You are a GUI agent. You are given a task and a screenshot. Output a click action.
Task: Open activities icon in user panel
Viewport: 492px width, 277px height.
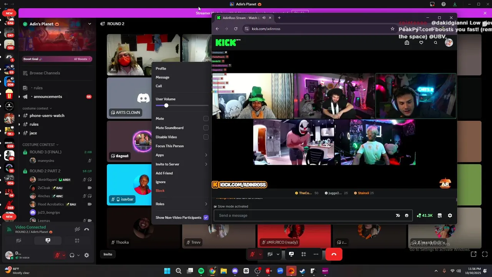(x=77, y=241)
